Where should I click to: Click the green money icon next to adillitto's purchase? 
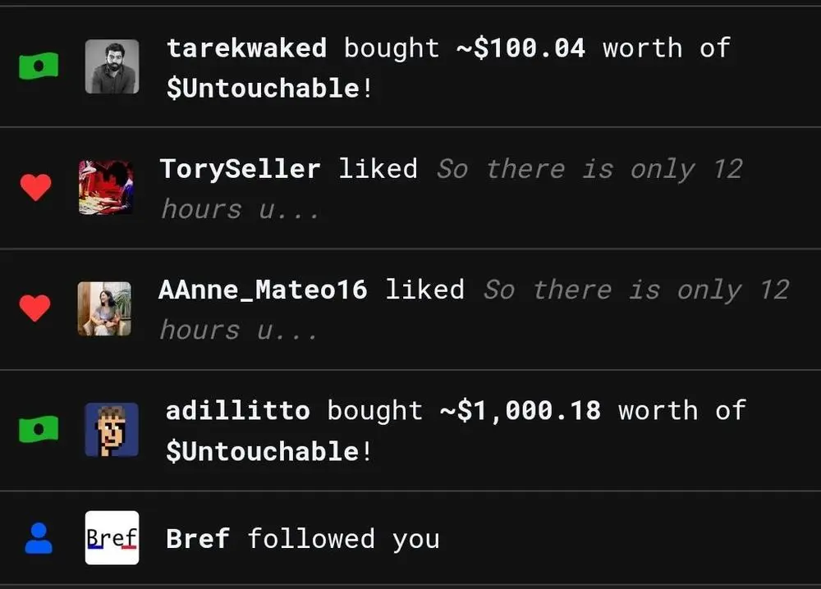(36, 430)
